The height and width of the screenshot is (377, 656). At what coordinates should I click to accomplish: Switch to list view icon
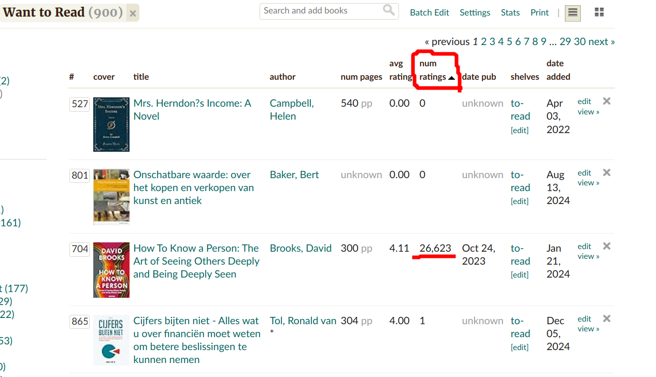[573, 13]
